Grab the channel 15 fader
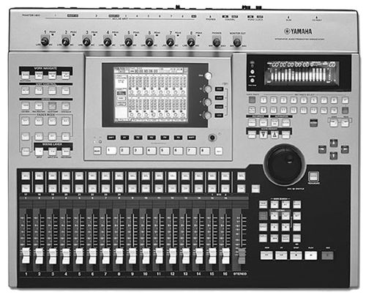This screenshot has height=295, width=366. (x=212, y=255)
